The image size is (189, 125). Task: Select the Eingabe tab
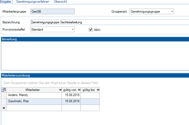click(6, 2)
